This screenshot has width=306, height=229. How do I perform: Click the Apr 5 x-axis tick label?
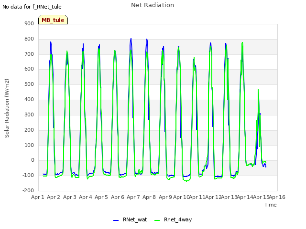point(101,197)
